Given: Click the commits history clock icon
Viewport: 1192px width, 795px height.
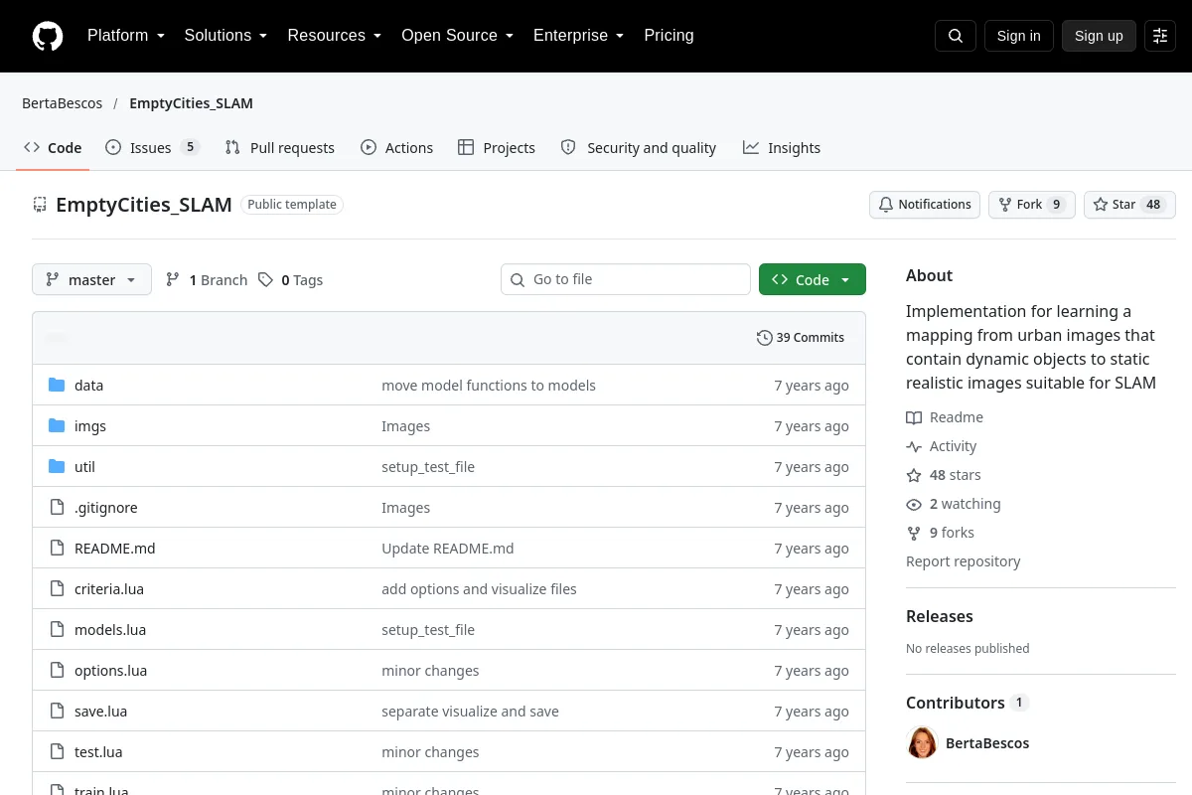Looking at the screenshot, I should [764, 338].
